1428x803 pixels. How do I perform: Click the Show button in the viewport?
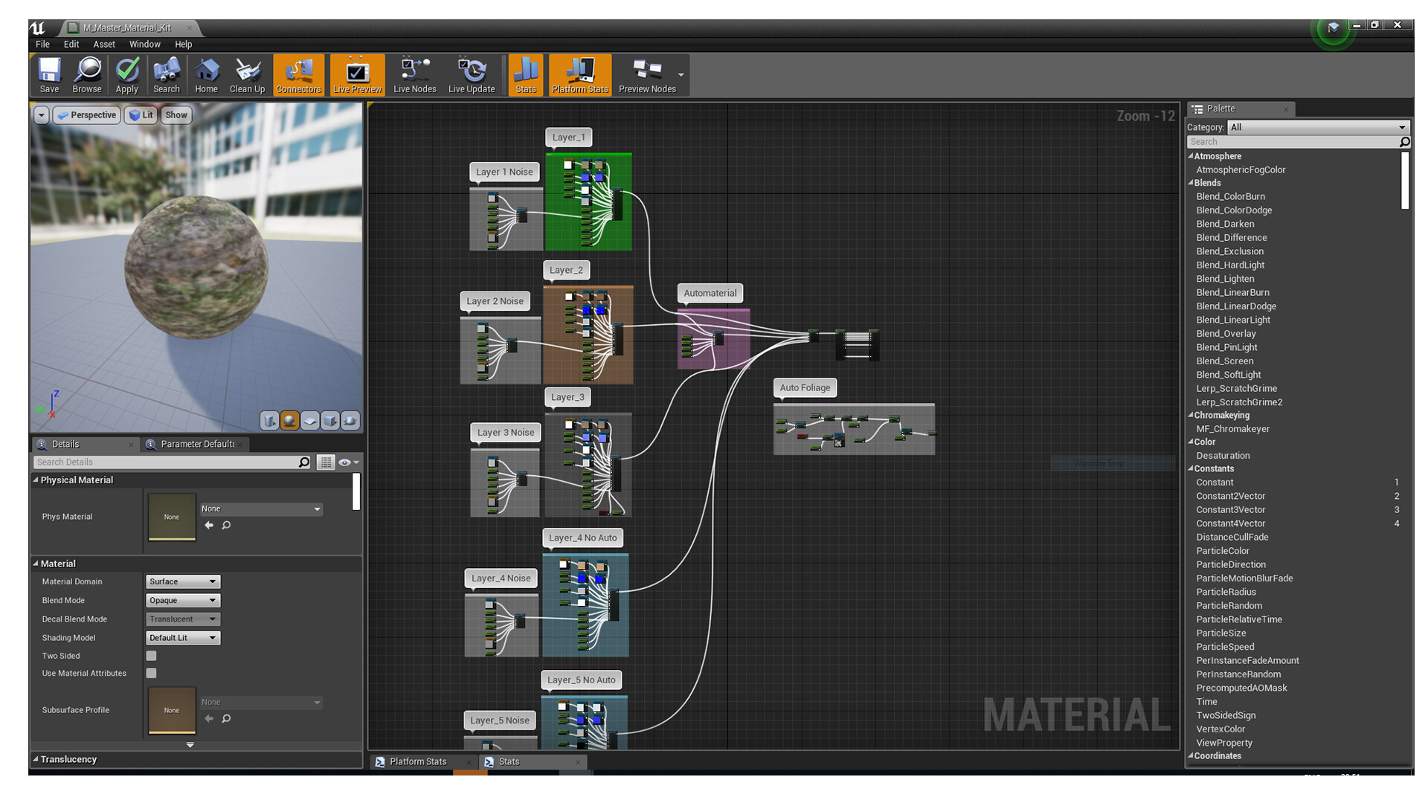[x=176, y=115]
